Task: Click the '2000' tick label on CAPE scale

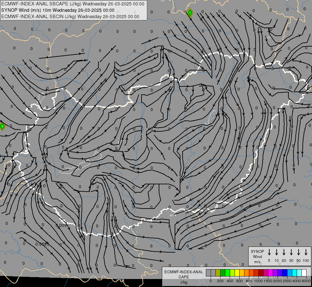Action: [x=278, y=281]
